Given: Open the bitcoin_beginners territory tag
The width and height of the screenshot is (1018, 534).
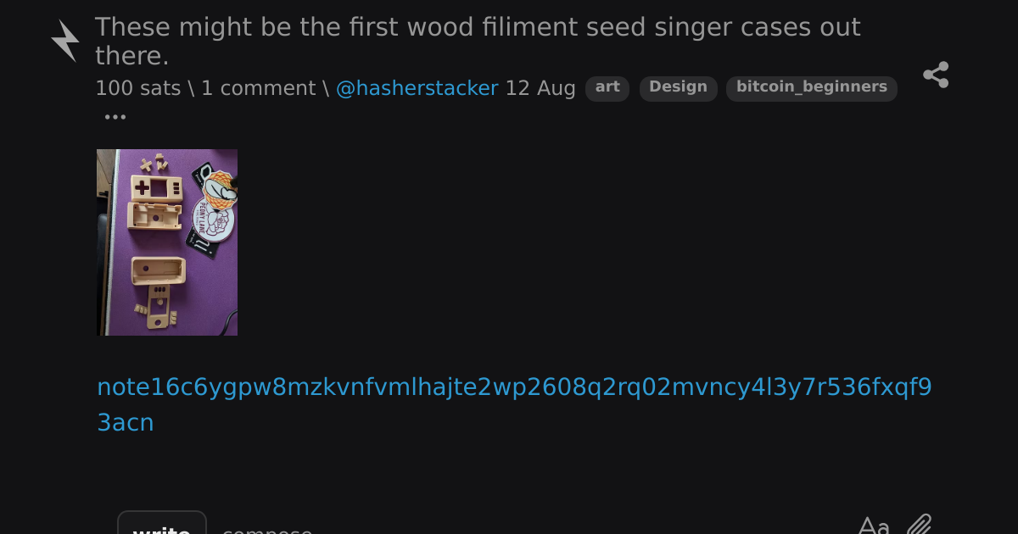Looking at the screenshot, I should point(812,87).
